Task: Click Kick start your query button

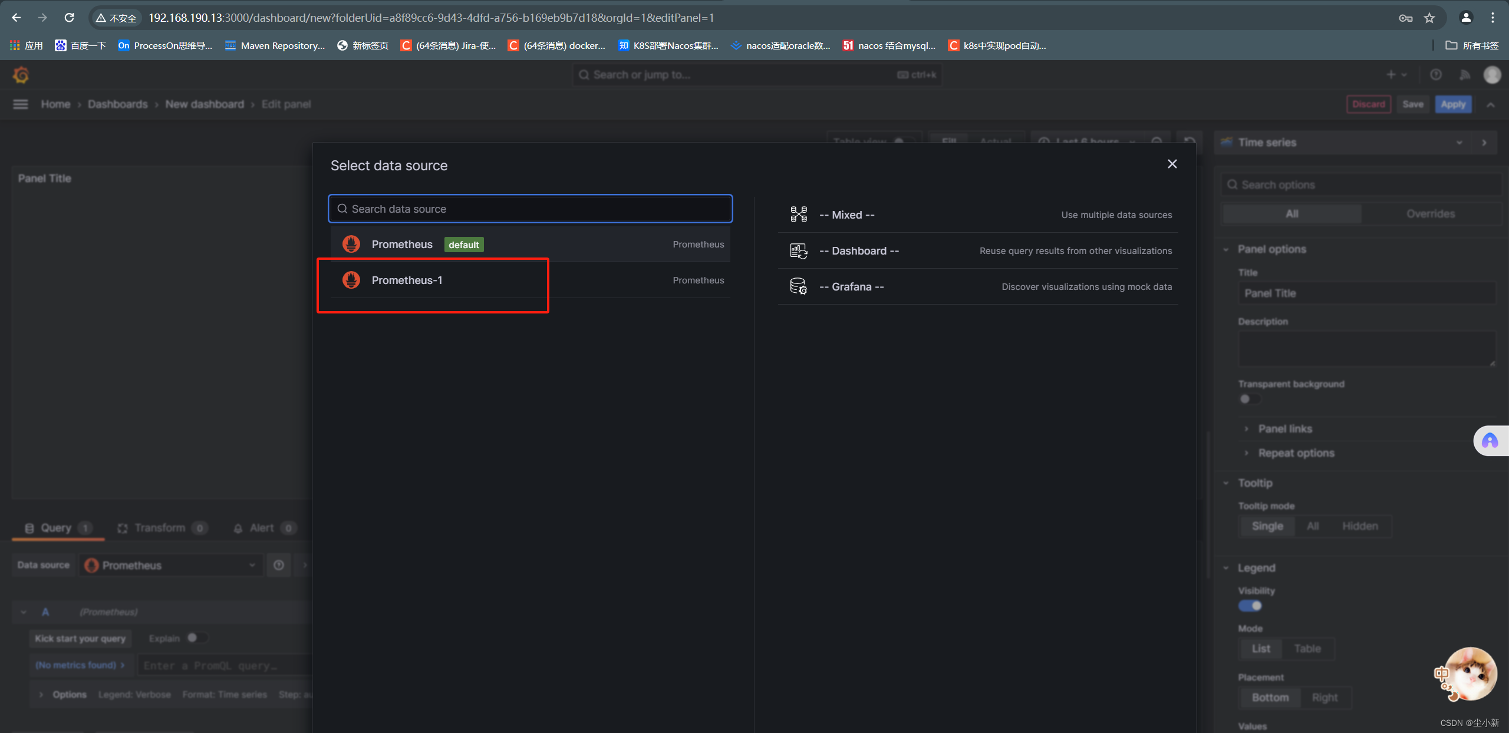Action: (x=80, y=639)
